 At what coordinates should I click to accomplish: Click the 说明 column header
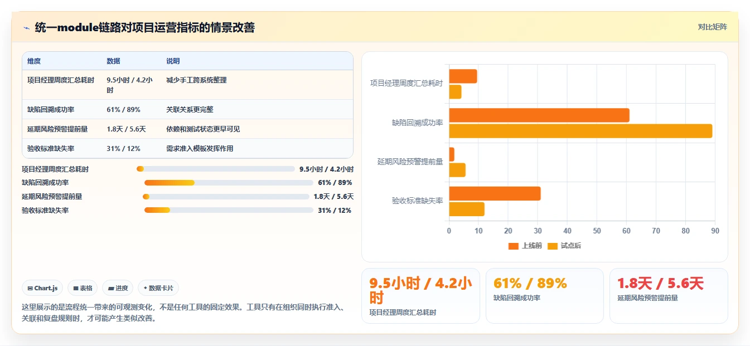pos(173,61)
